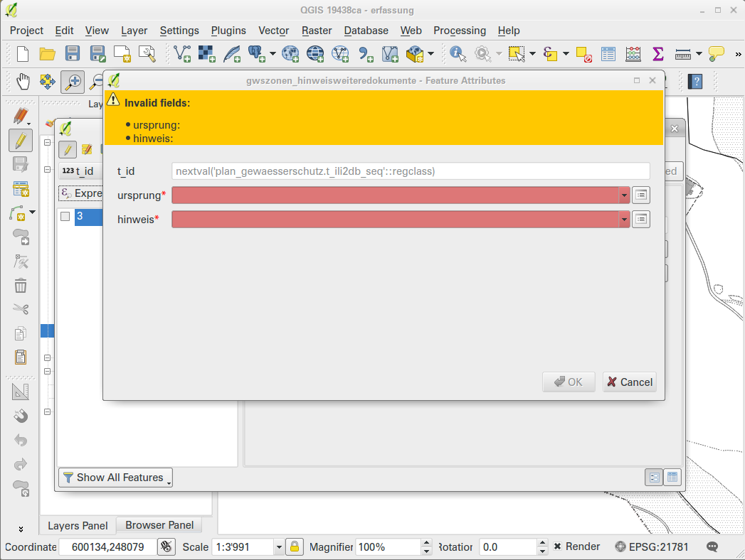Open Processing menu

460,31
